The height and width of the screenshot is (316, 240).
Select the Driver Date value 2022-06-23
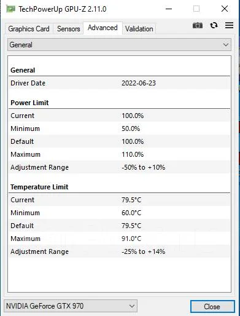139,83
